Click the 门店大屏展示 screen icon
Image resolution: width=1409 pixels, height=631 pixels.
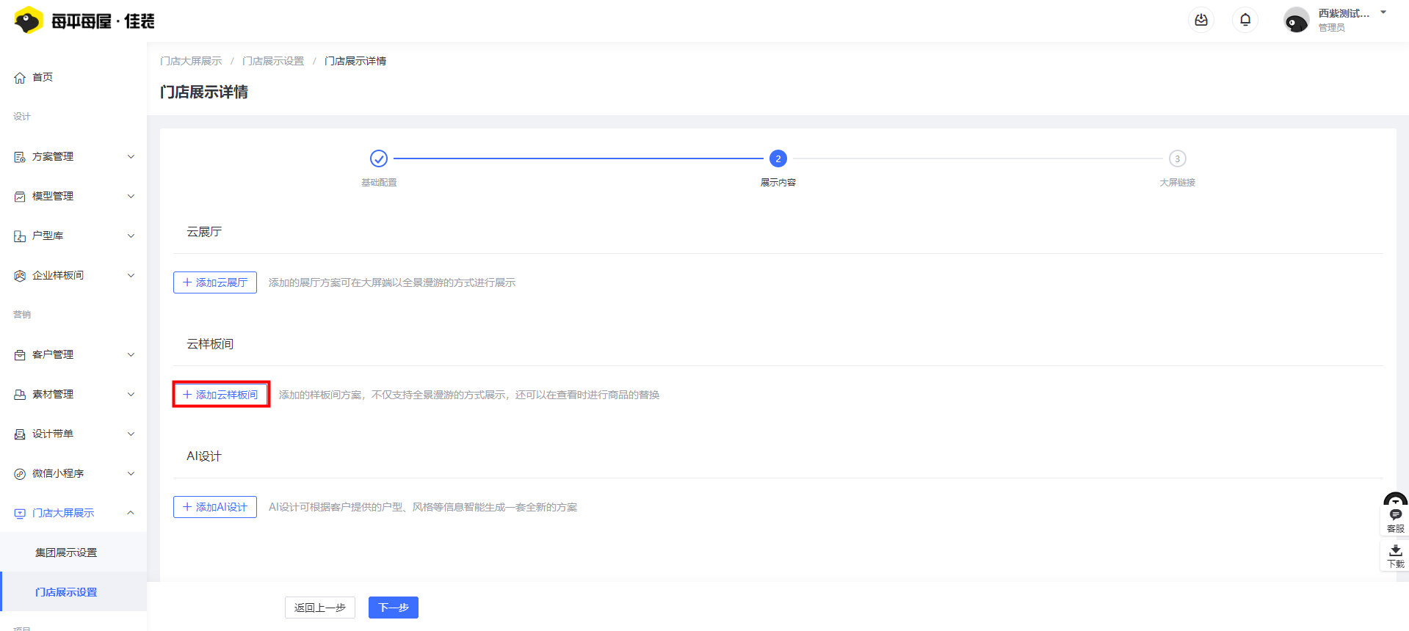click(20, 514)
